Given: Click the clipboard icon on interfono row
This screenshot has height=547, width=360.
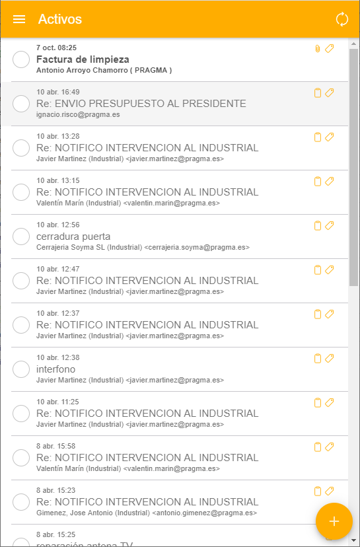Looking at the screenshot, I should tap(318, 358).
